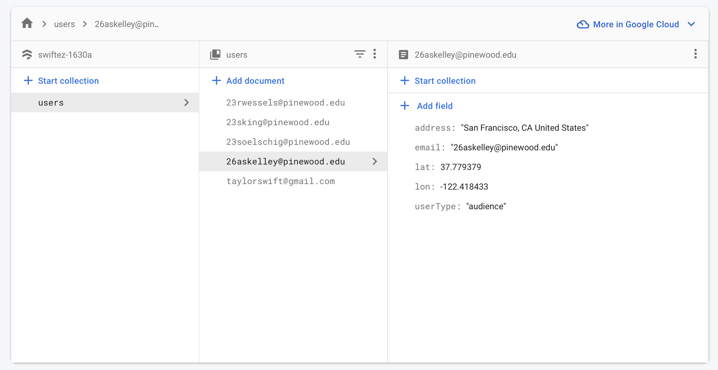718x370 pixels.
Task: Click the home icon in breadcrumb
Action: 27,23
